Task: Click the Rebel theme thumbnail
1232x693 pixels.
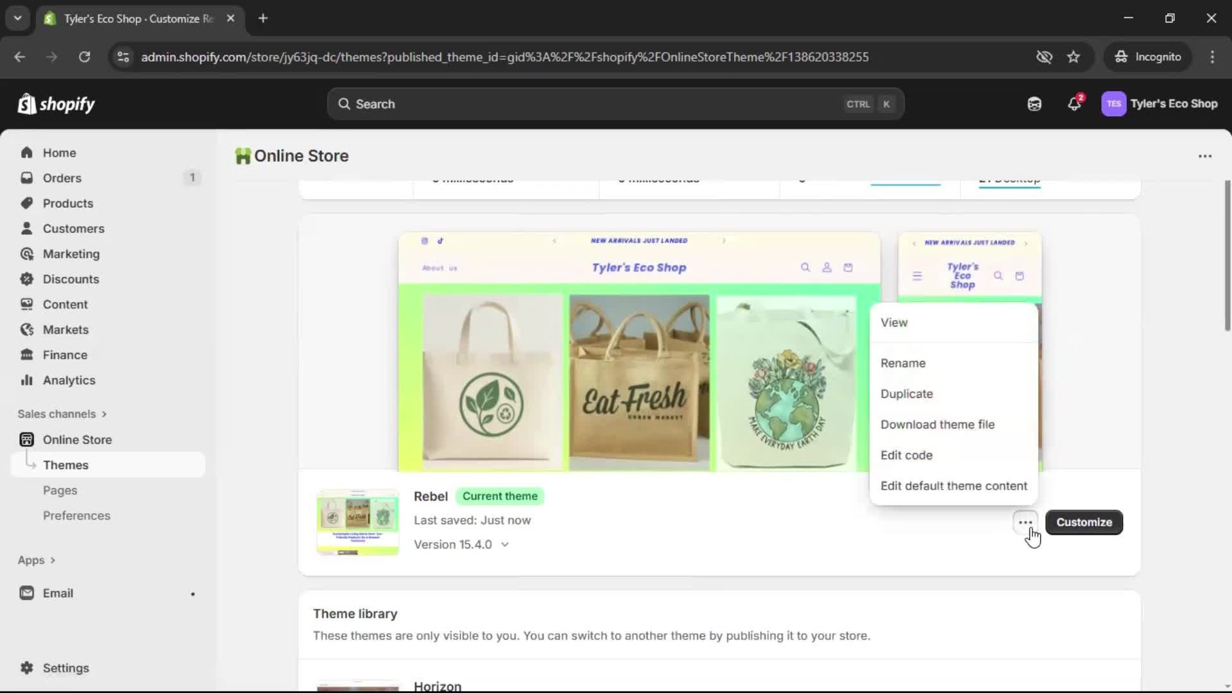Action: [x=357, y=522]
